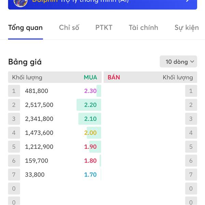Image resolution: width=205 pixels, height=205 pixels.
Task: Tap row number 1 in sell column
Action: click(191, 91)
